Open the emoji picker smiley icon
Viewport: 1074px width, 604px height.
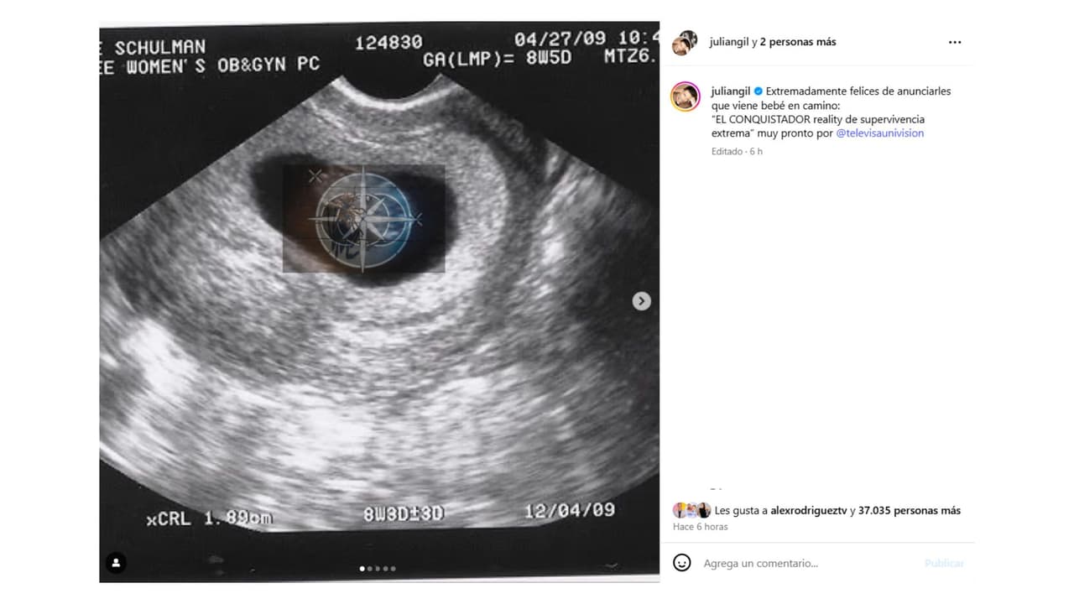tap(682, 563)
